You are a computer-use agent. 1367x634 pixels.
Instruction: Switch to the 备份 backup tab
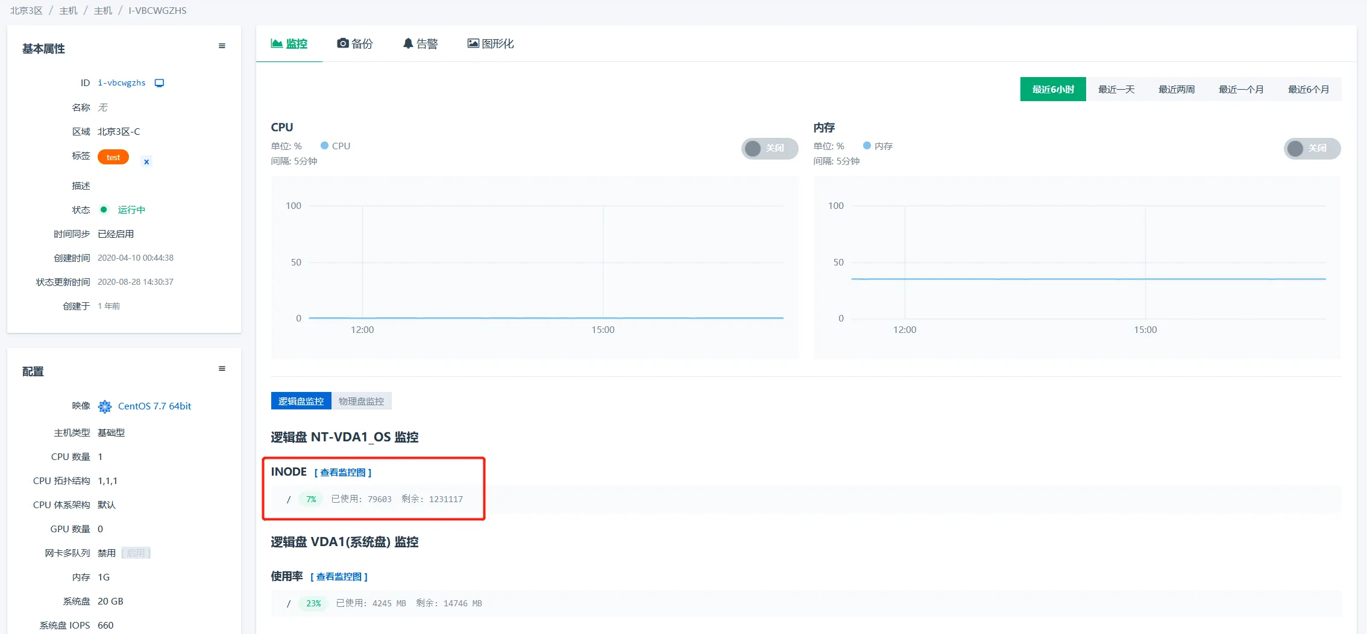pyautogui.click(x=355, y=43)
